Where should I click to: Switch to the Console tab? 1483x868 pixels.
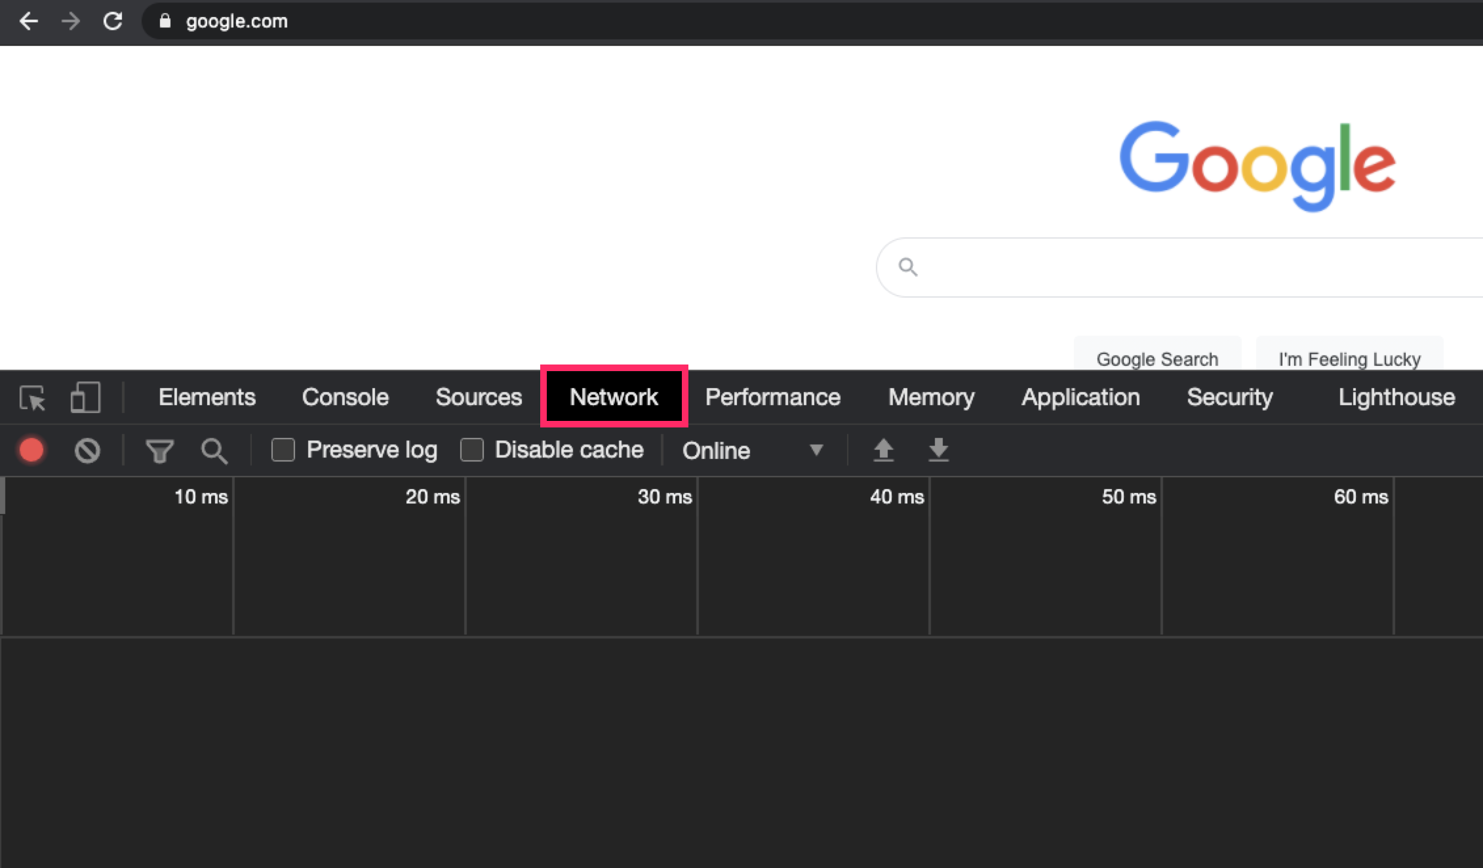(x=345, y=397)
